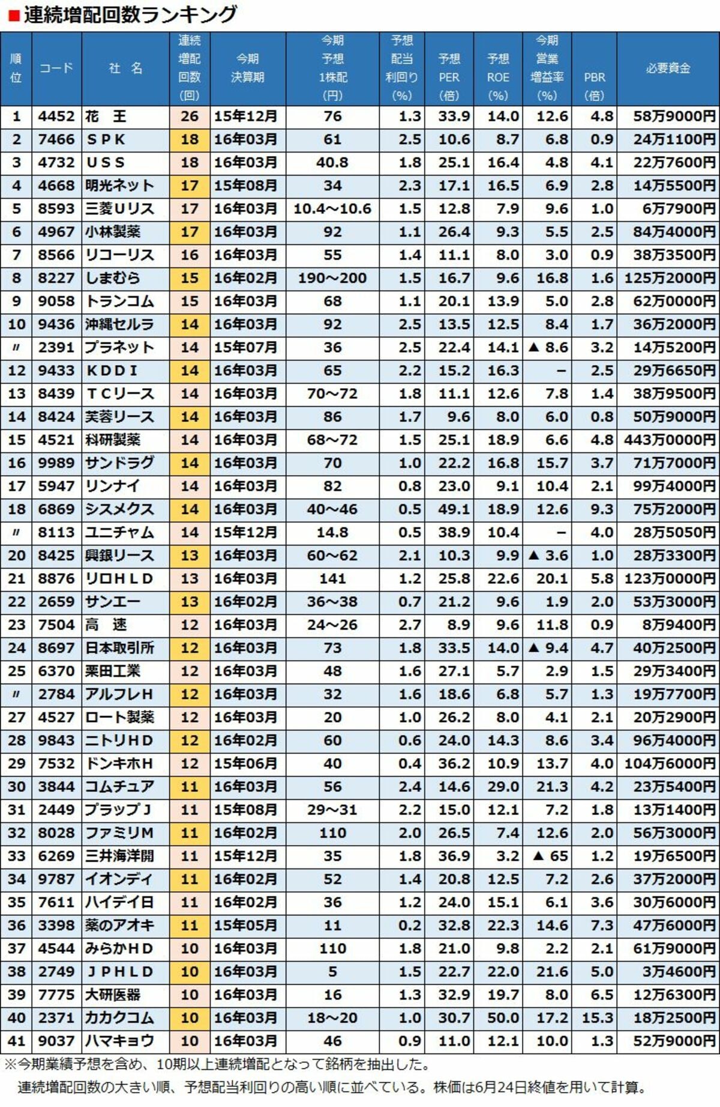Select the 今期決算期 column header
The width and height of the screenshot is (720, 1107).
pyautogui.click(x=248, y=68)
